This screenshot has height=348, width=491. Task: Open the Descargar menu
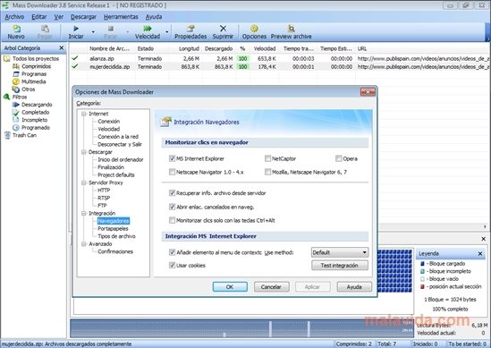click(x=83, y=17)
